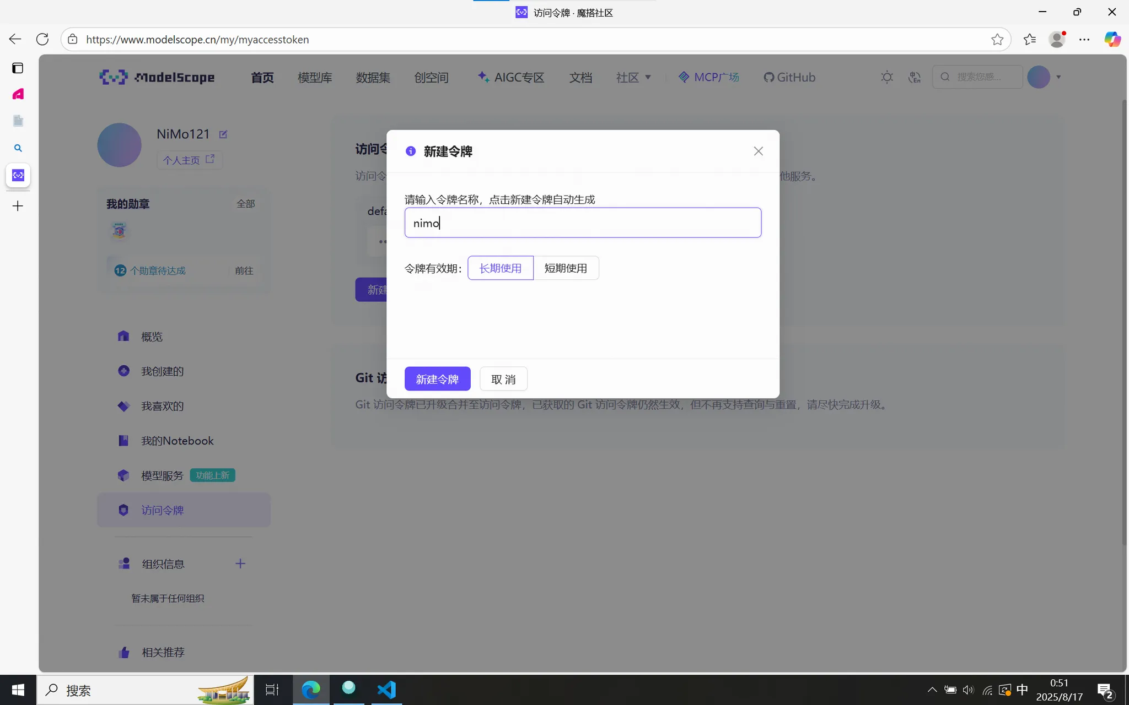Open VS Code from the taskbar
1129x705 pixels.
click(x=385, y=690)
